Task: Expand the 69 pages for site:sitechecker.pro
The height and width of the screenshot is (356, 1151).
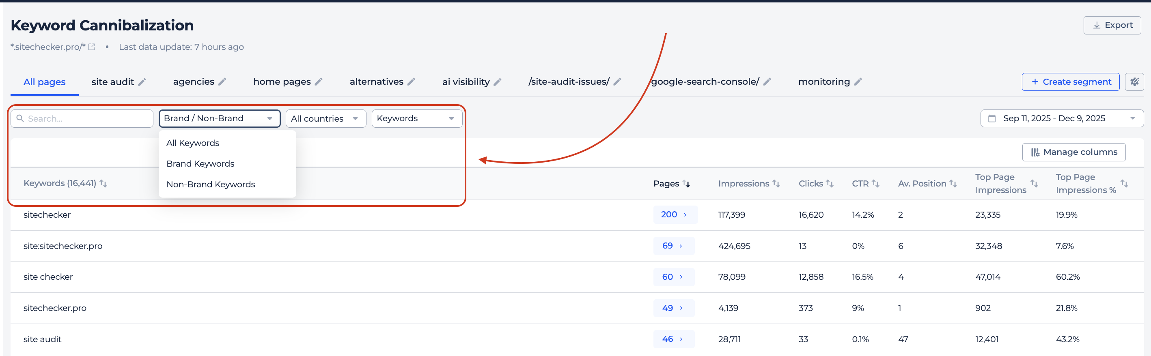Action: (x=673, y=246)
